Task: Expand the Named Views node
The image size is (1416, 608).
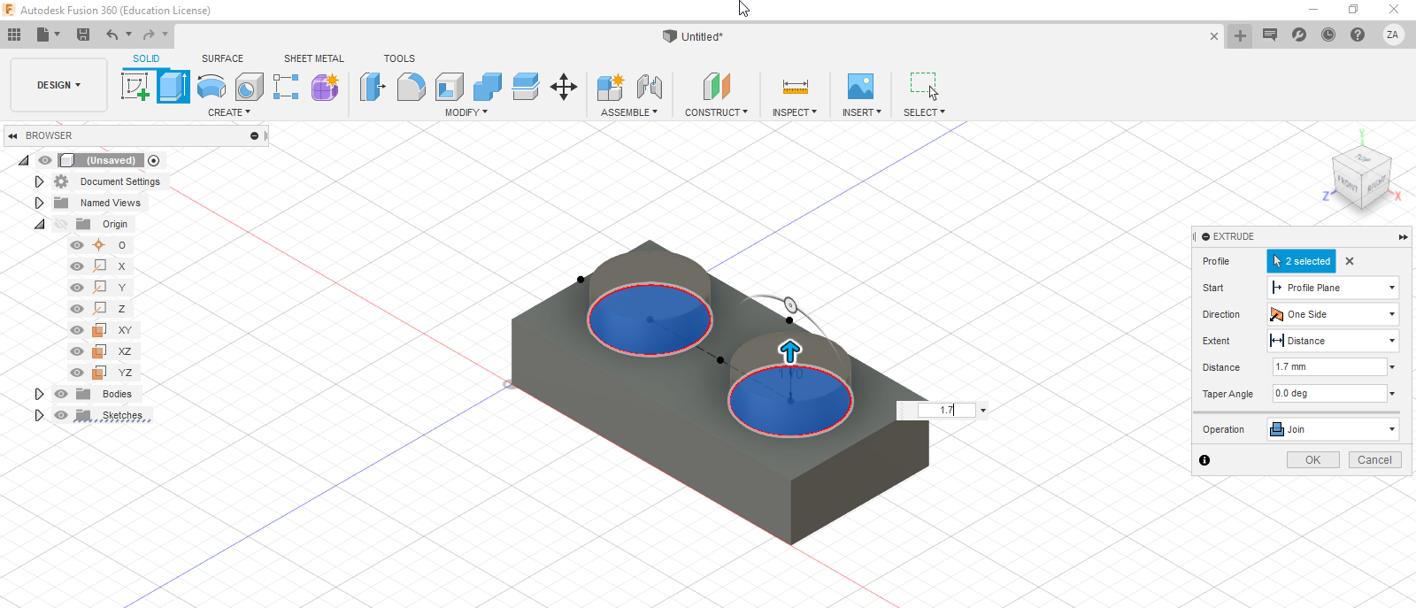Action: 39,203
